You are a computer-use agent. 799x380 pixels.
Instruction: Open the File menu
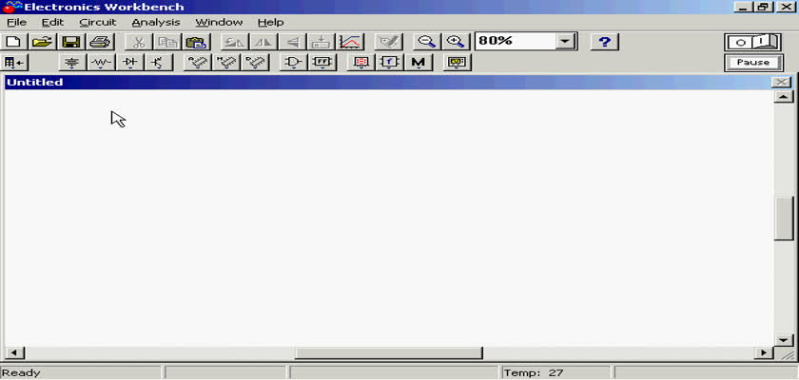(17, 23)
